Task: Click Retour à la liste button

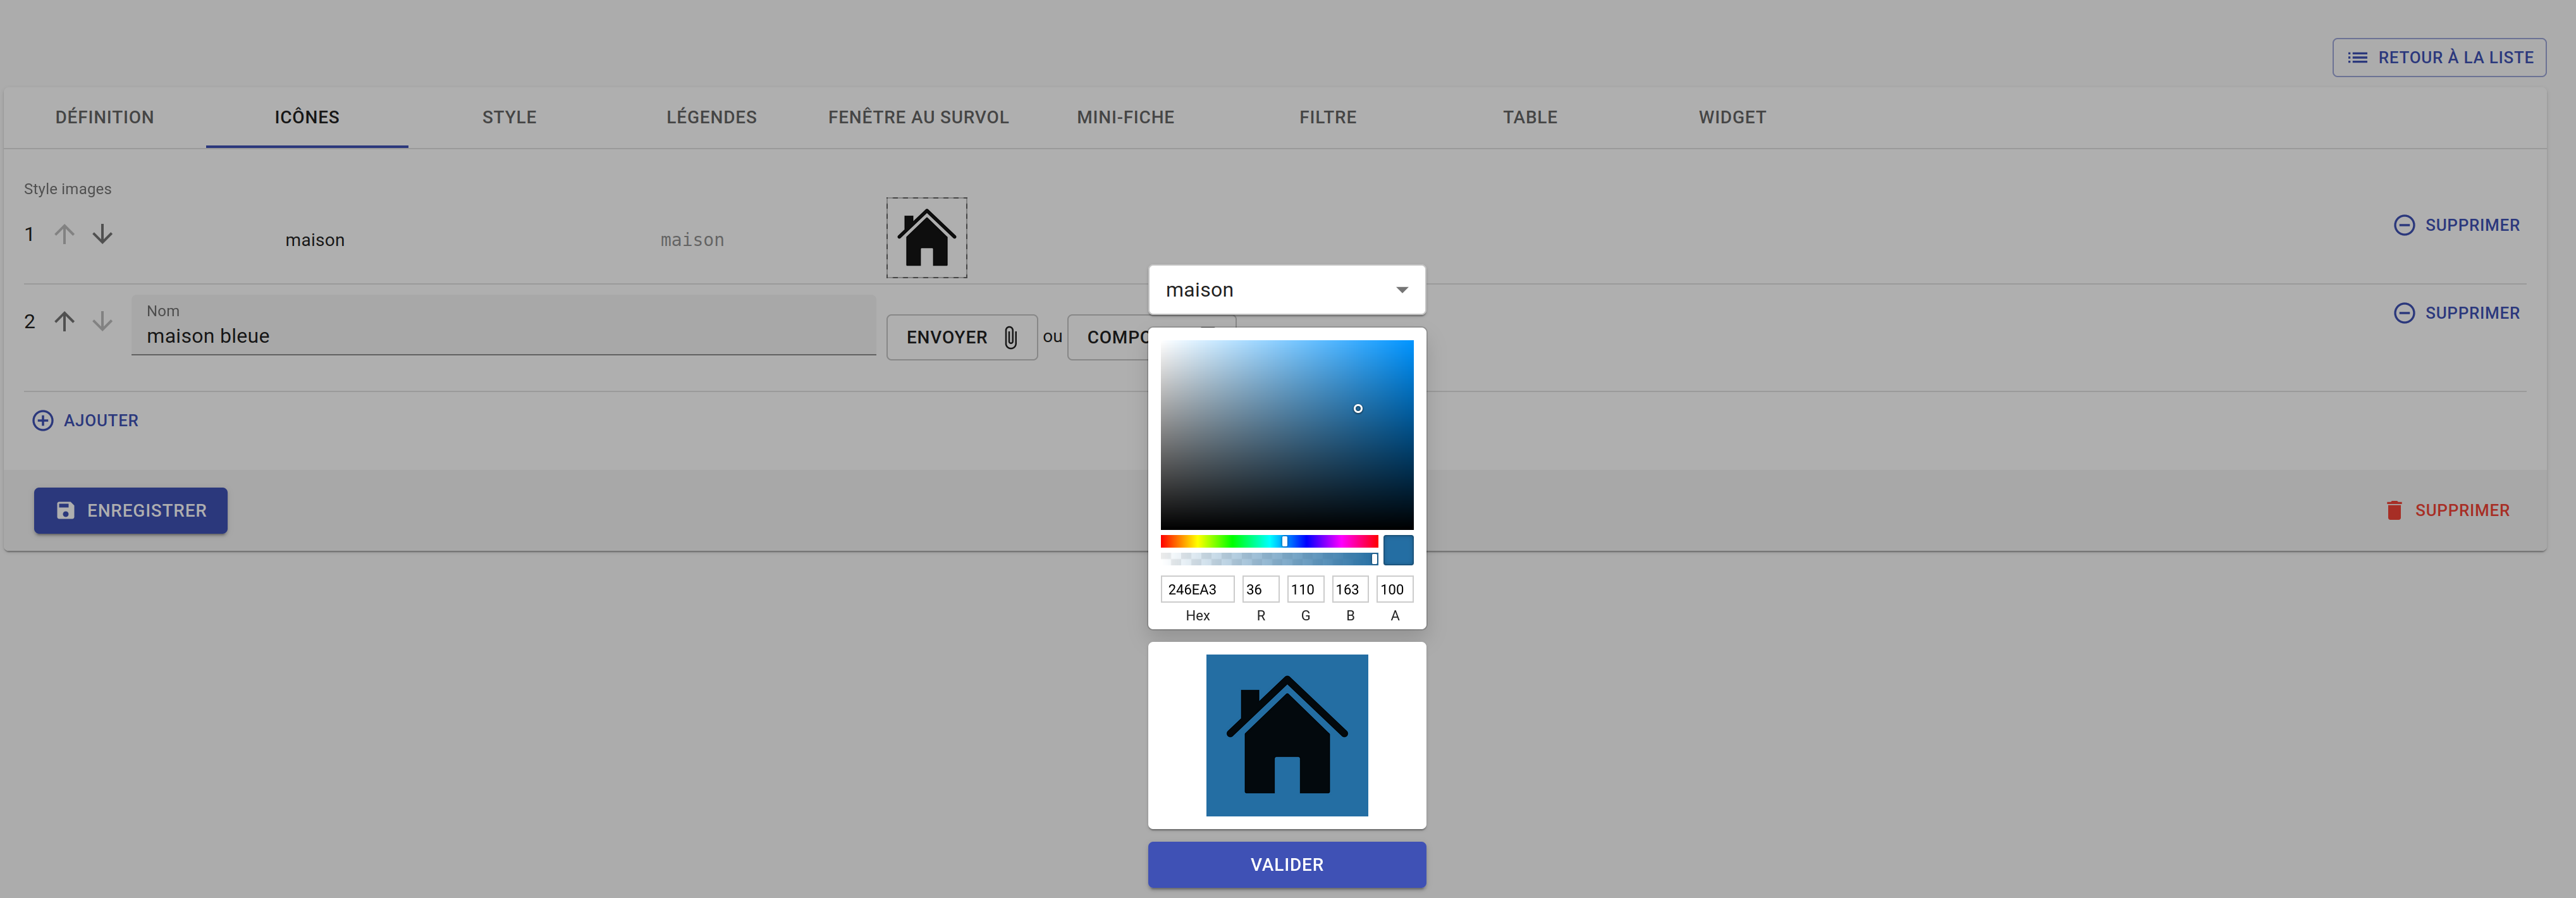Action: click(2439, 58)
